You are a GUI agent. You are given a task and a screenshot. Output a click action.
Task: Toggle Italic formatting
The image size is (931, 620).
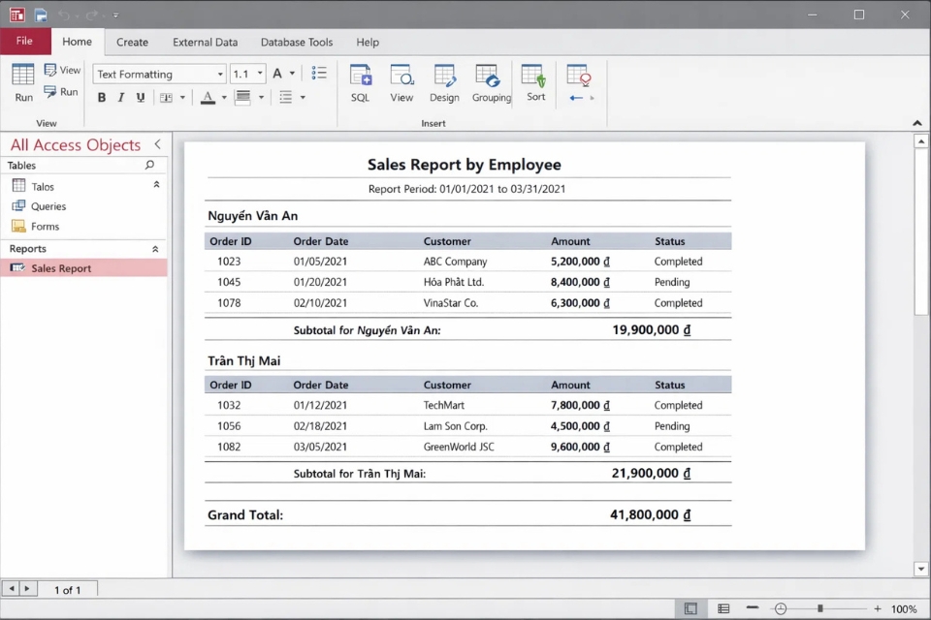click(121, 98)
